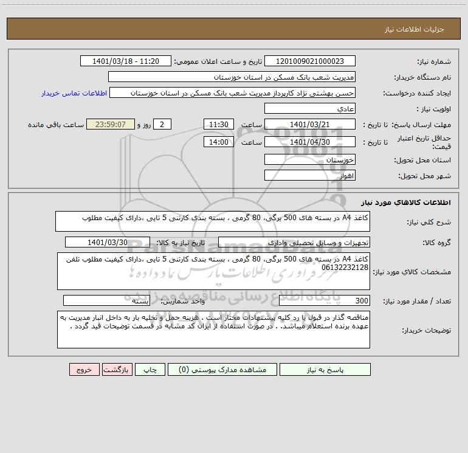Image resolution: width=468 pixels, height=453 pixels.
Task: Click the واحد شمارش field بسته
Action: click(106, 301)
